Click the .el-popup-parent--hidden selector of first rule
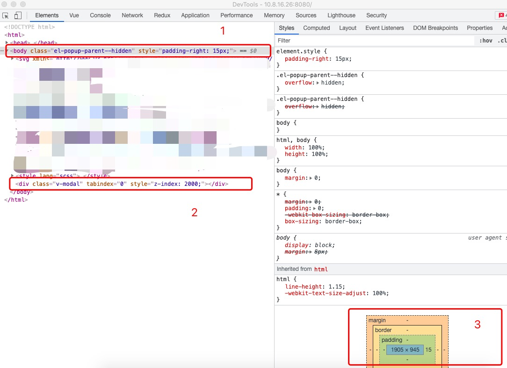This screenshot has width=507, height=368. tap(317, 75)
